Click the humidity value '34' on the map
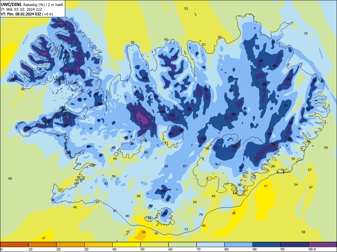Viewport: 337px width, 252px height. point(144,232)
